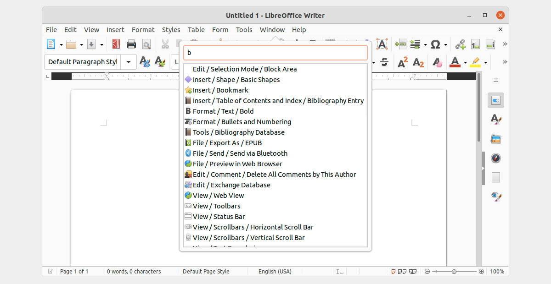551x284 pixels.
Task: Choose Insert / Bookmark from the search results
Action: point(219,90)
